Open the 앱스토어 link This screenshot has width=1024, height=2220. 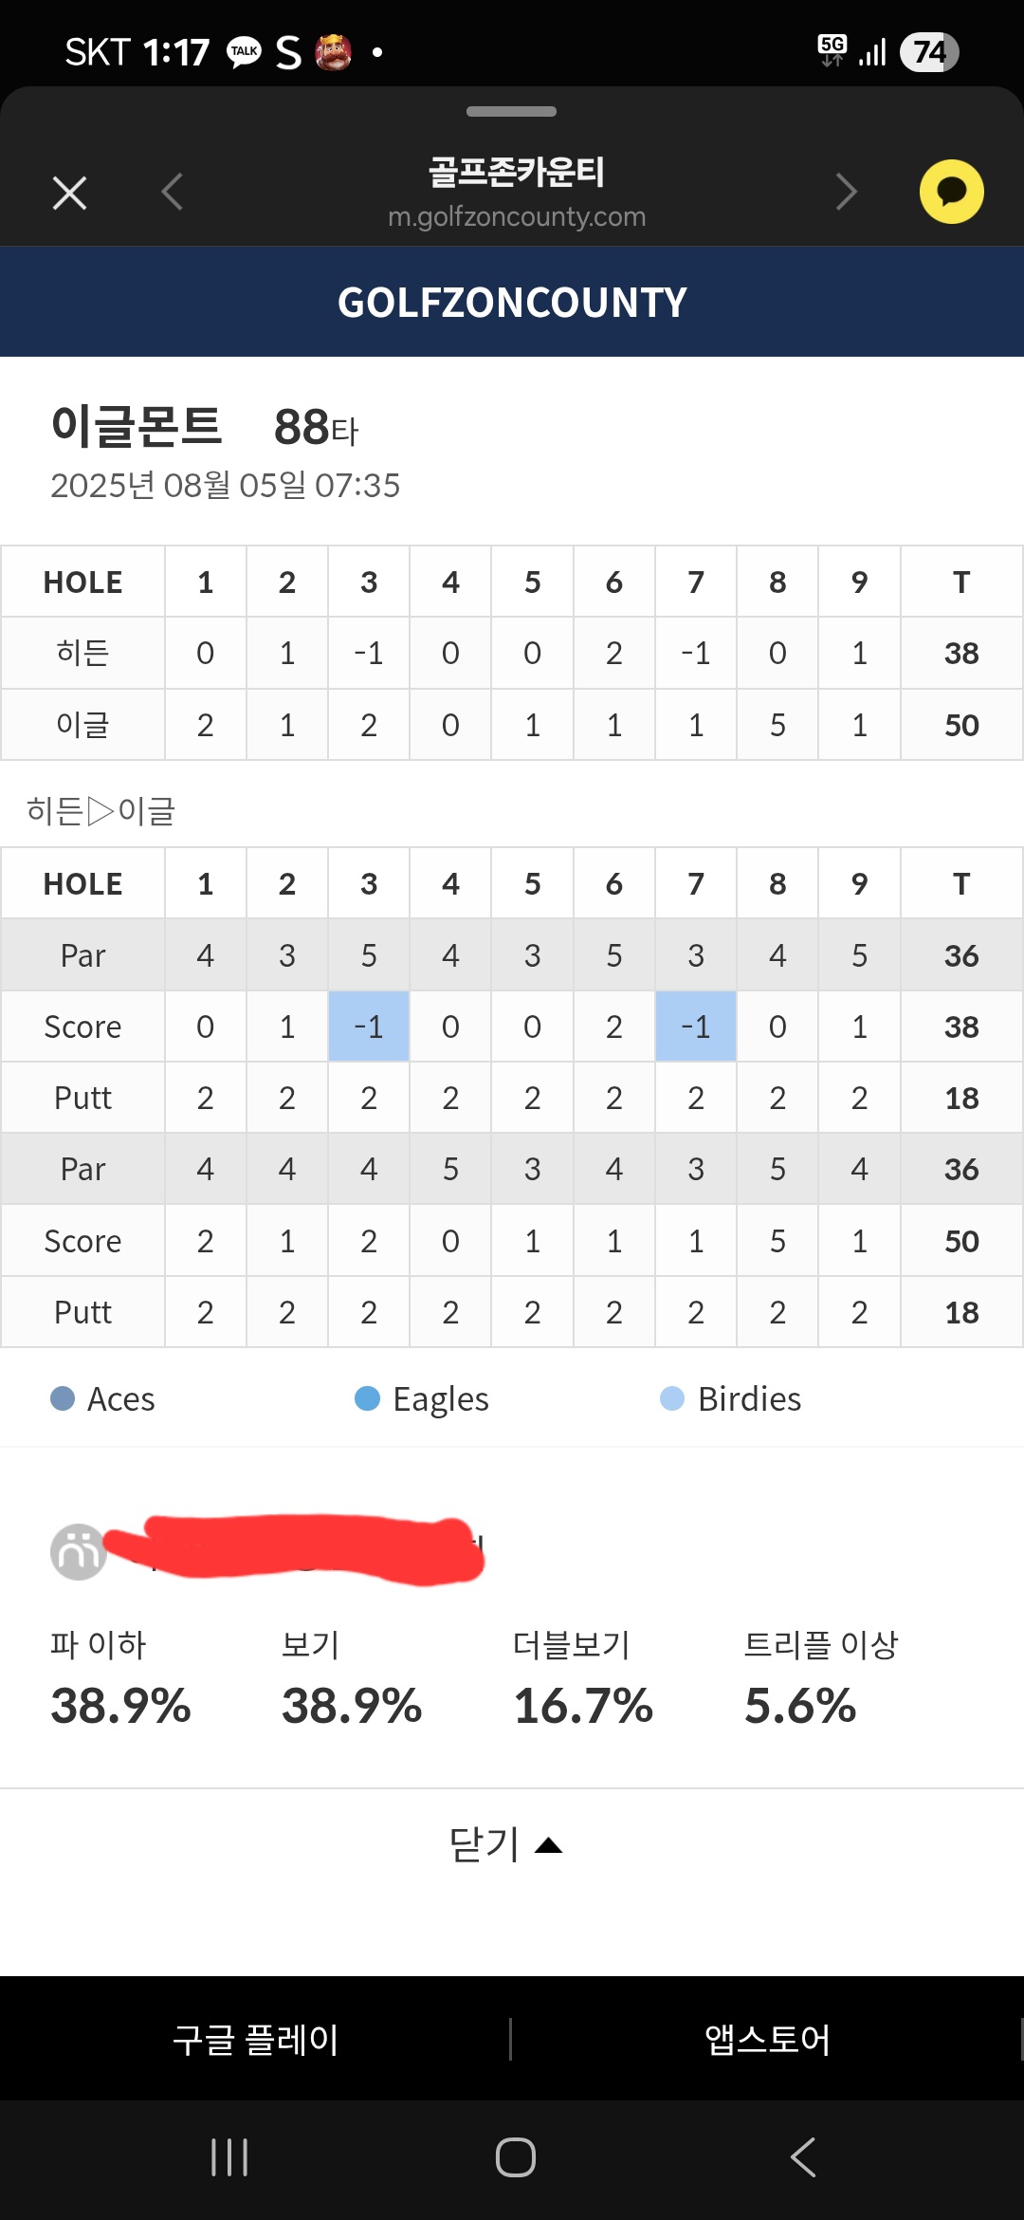tap(767, 2039)
